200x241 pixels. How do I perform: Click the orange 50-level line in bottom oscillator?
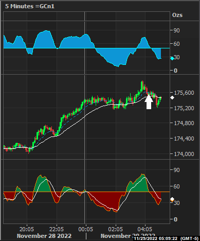click(86, 192)
